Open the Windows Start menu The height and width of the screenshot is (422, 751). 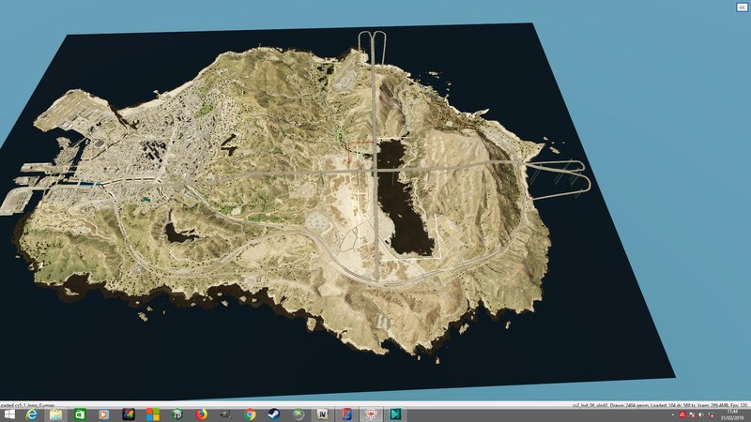(x=9, y=414)
